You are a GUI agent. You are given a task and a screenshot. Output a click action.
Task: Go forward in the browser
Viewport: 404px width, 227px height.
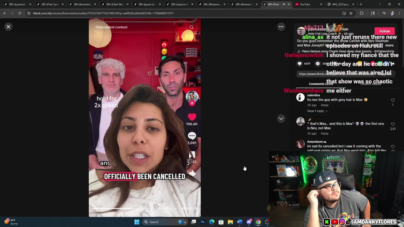(x=12, y=13)
